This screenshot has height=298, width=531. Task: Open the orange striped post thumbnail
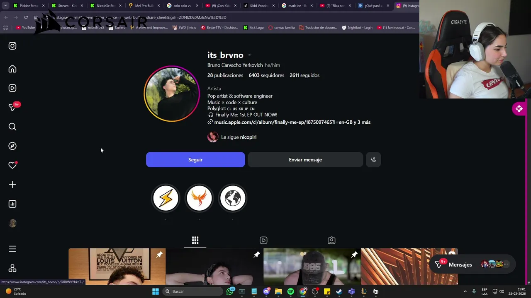[x=409, y=267]
